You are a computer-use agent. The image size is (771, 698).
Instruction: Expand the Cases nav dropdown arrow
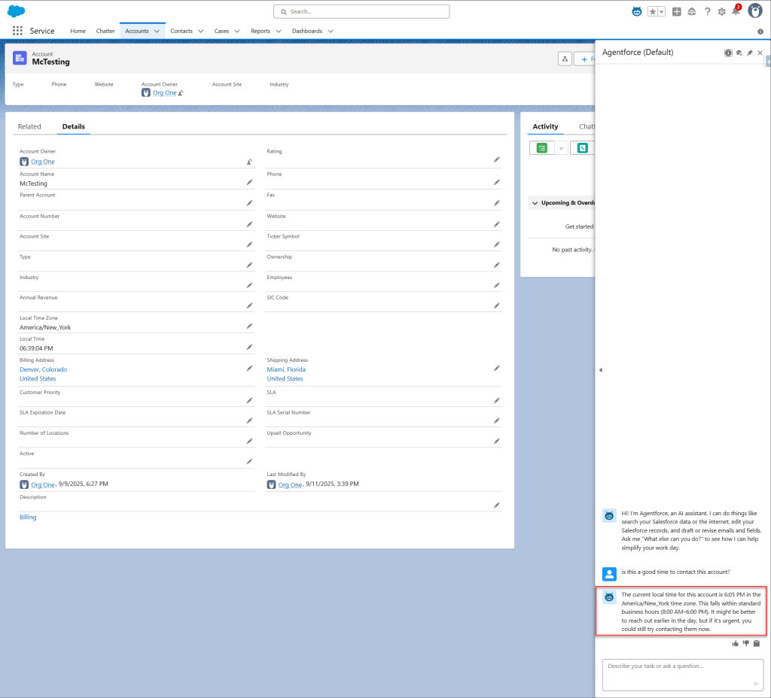tap(236, 31)
